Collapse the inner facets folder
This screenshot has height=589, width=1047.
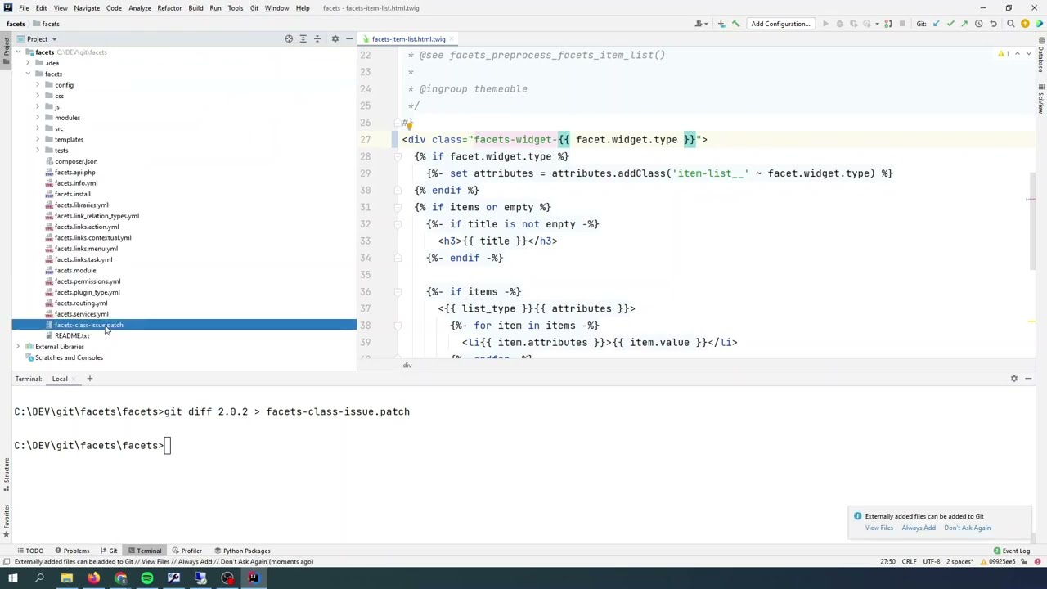pyautogui.click(x=28, y=74)
